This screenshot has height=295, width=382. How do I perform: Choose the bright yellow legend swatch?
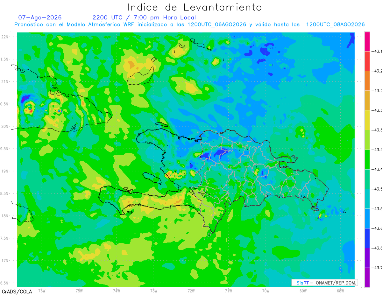click(x=367, y=120)
